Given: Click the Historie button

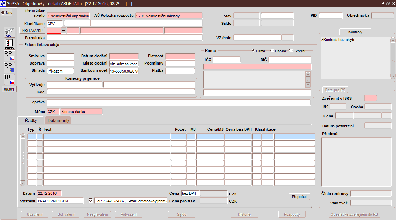Looking at the screenshot, I should tap(244, 214).
